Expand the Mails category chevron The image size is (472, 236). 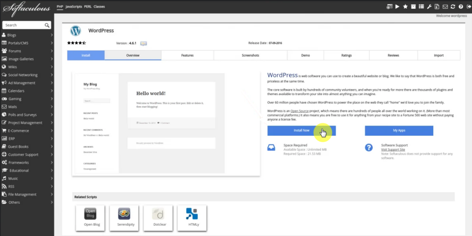pos(52,107)
